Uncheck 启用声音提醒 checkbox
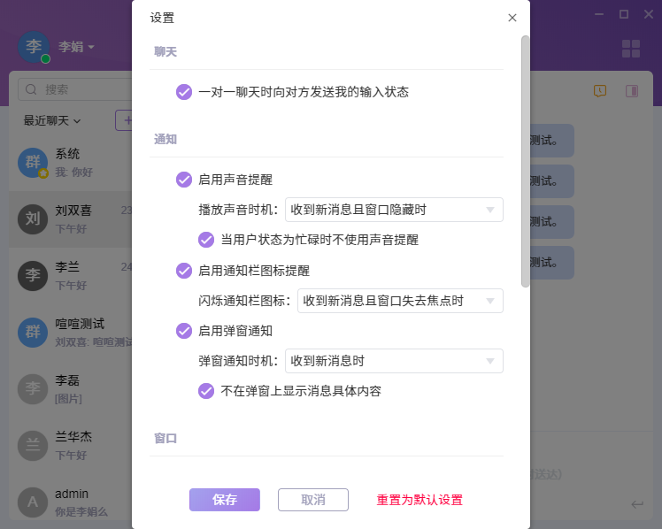The image size is (662, 529). pyautogui.click(x=184, y=180)
